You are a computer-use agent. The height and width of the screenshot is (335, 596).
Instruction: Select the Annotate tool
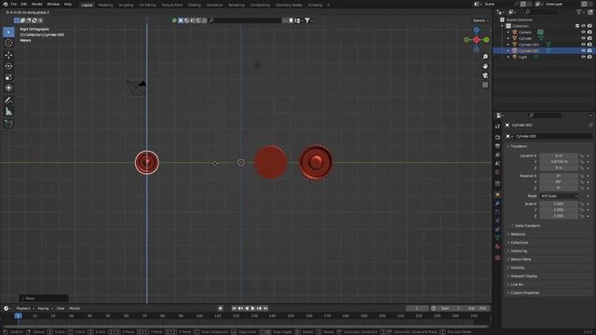pyautogui.click(x=8, y=100)
